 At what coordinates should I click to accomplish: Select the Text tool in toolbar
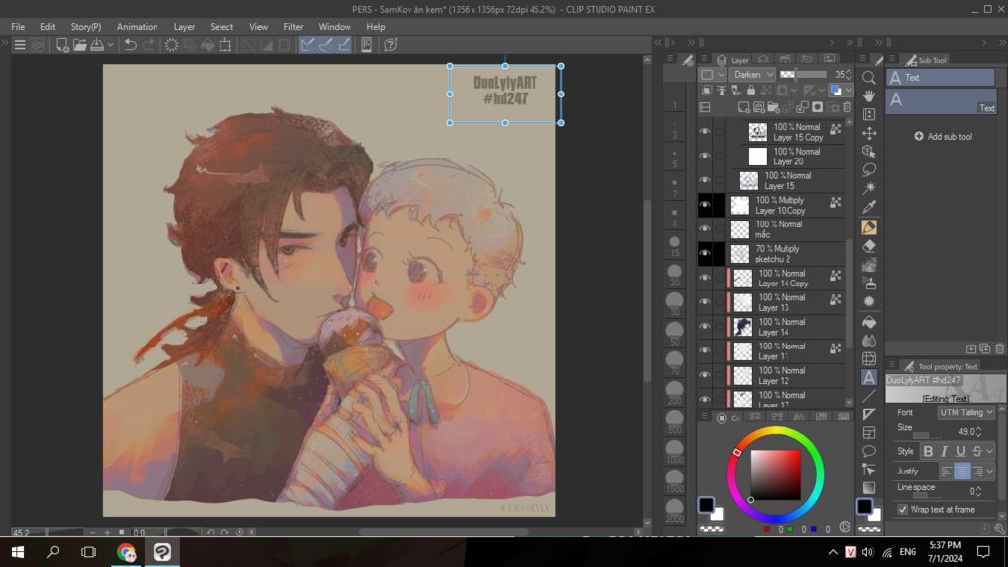pos(869,378)
